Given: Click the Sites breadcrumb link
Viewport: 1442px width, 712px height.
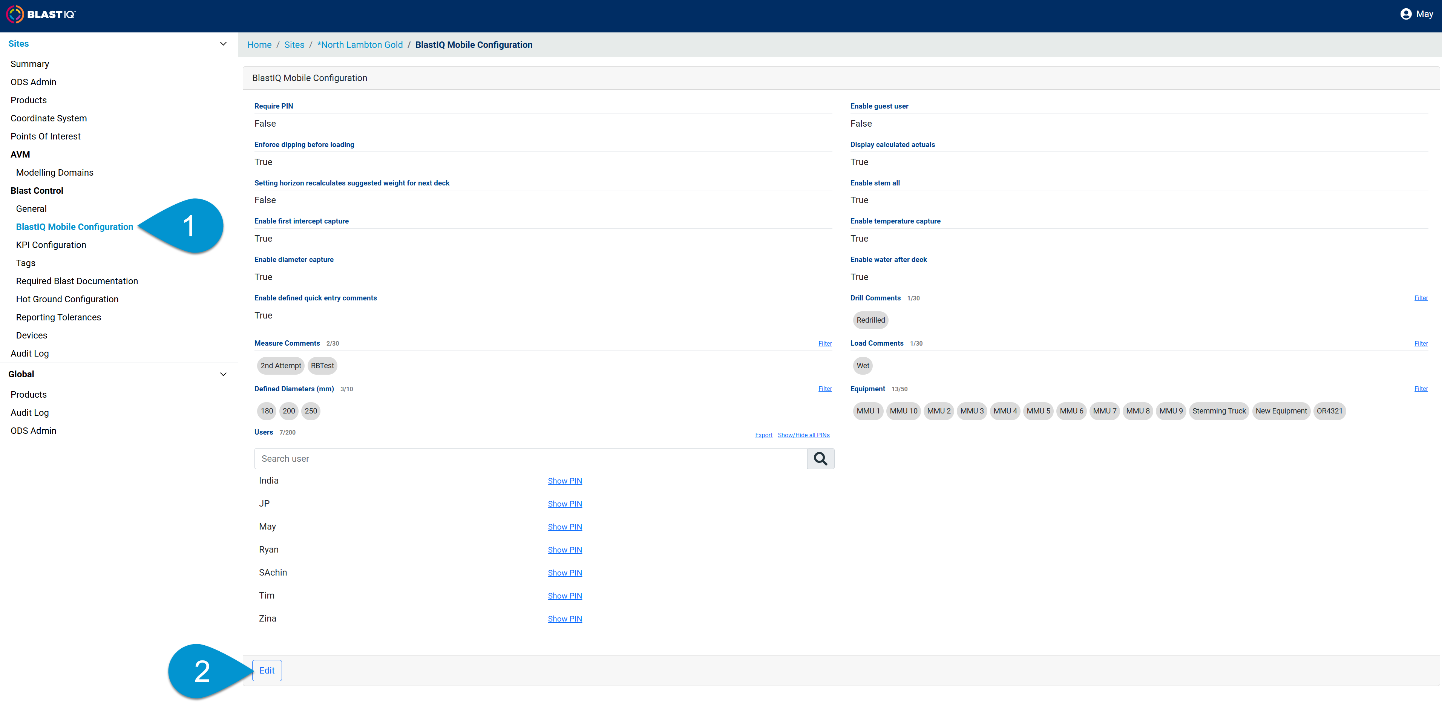Looking at the screenshot, I should (x=294, y=45).
